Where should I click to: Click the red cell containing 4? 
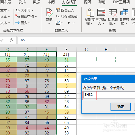[x=27, y=128]
